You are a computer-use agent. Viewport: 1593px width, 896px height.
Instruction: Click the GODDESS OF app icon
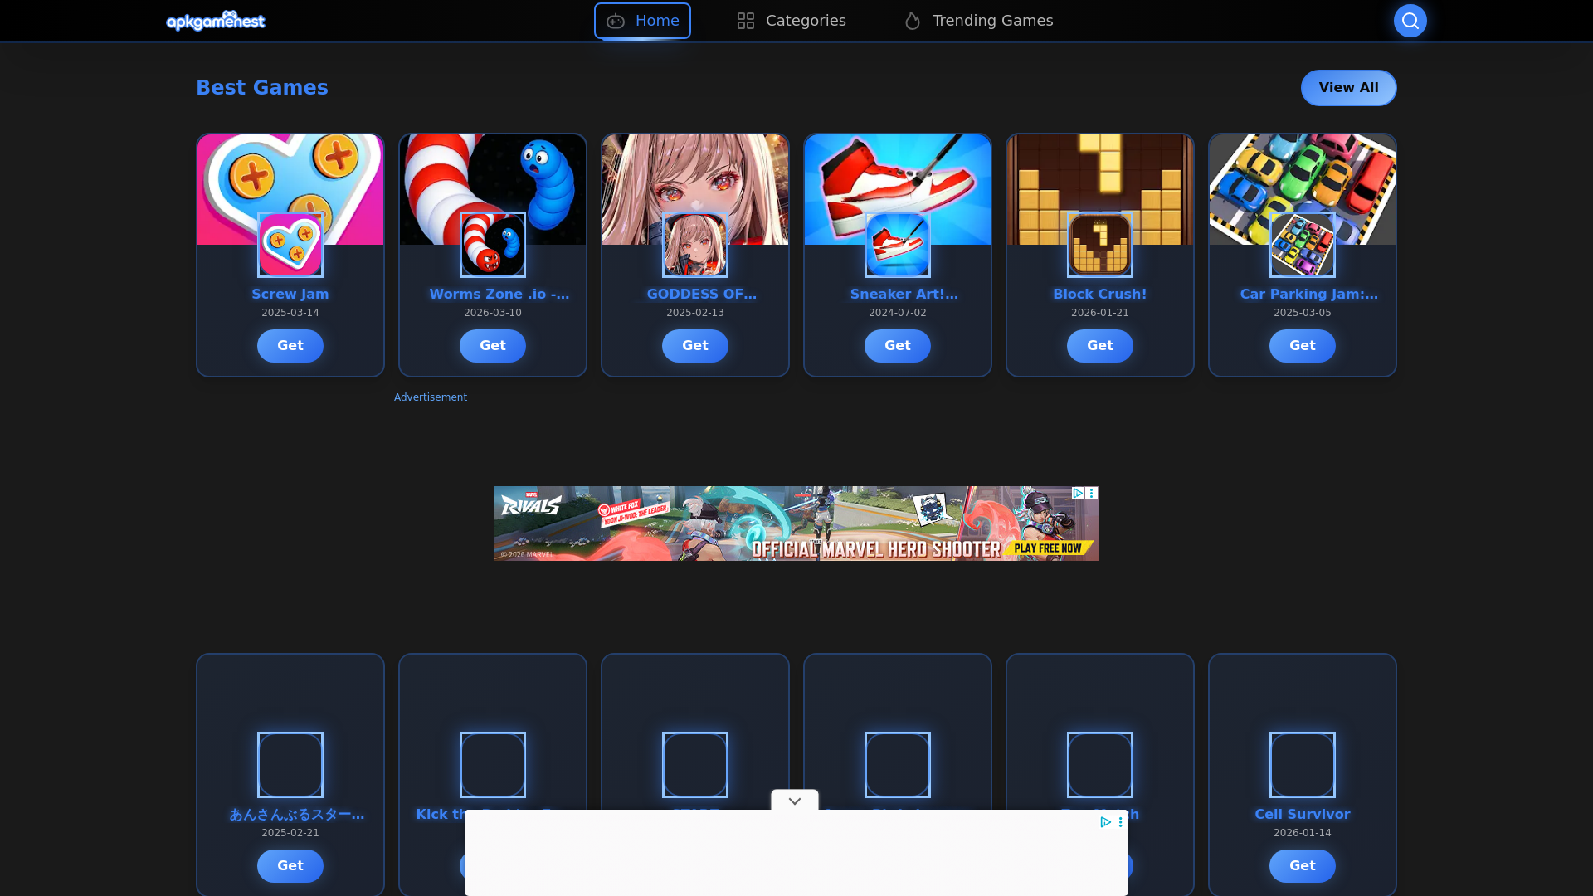pyautogui.click(x=695, y=245)
